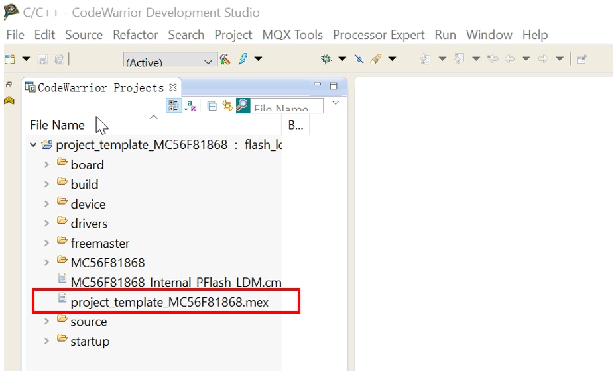Close the CodeWarrior Projects tab

[173, 87]
